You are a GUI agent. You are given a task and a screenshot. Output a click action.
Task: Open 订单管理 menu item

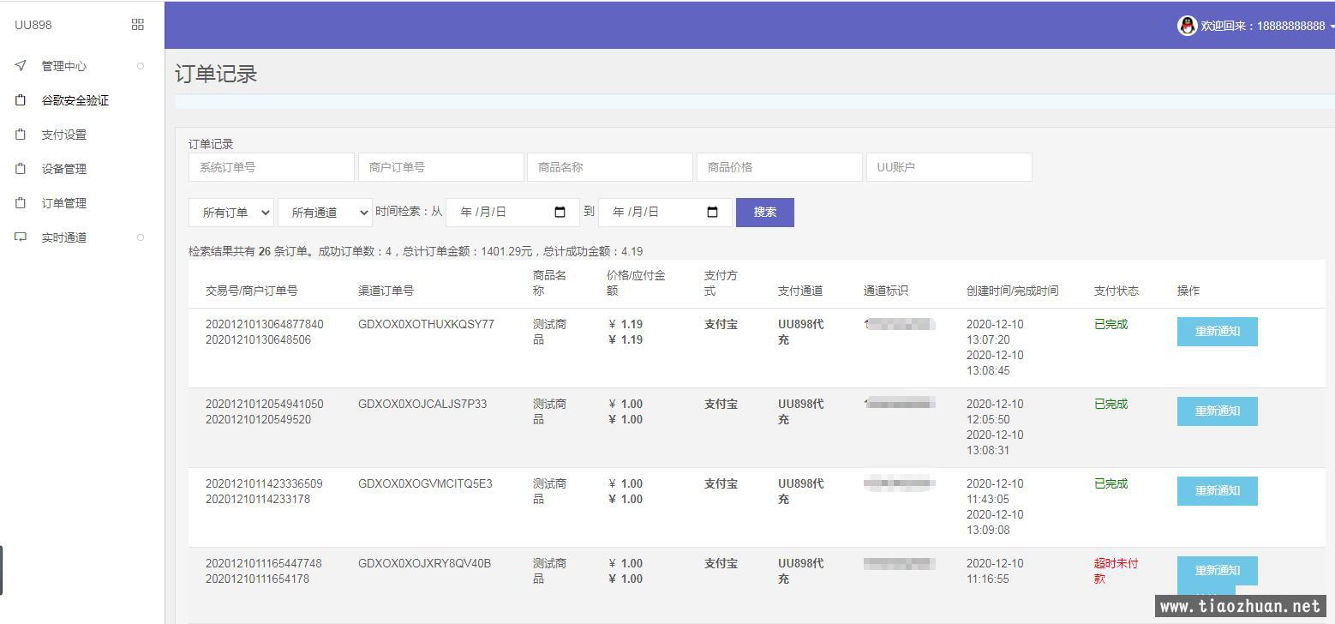64,203
